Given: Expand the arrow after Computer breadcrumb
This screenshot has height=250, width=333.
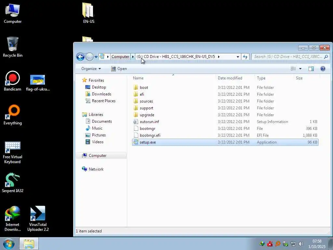Looking at the screenshot, I should (133, 57).
